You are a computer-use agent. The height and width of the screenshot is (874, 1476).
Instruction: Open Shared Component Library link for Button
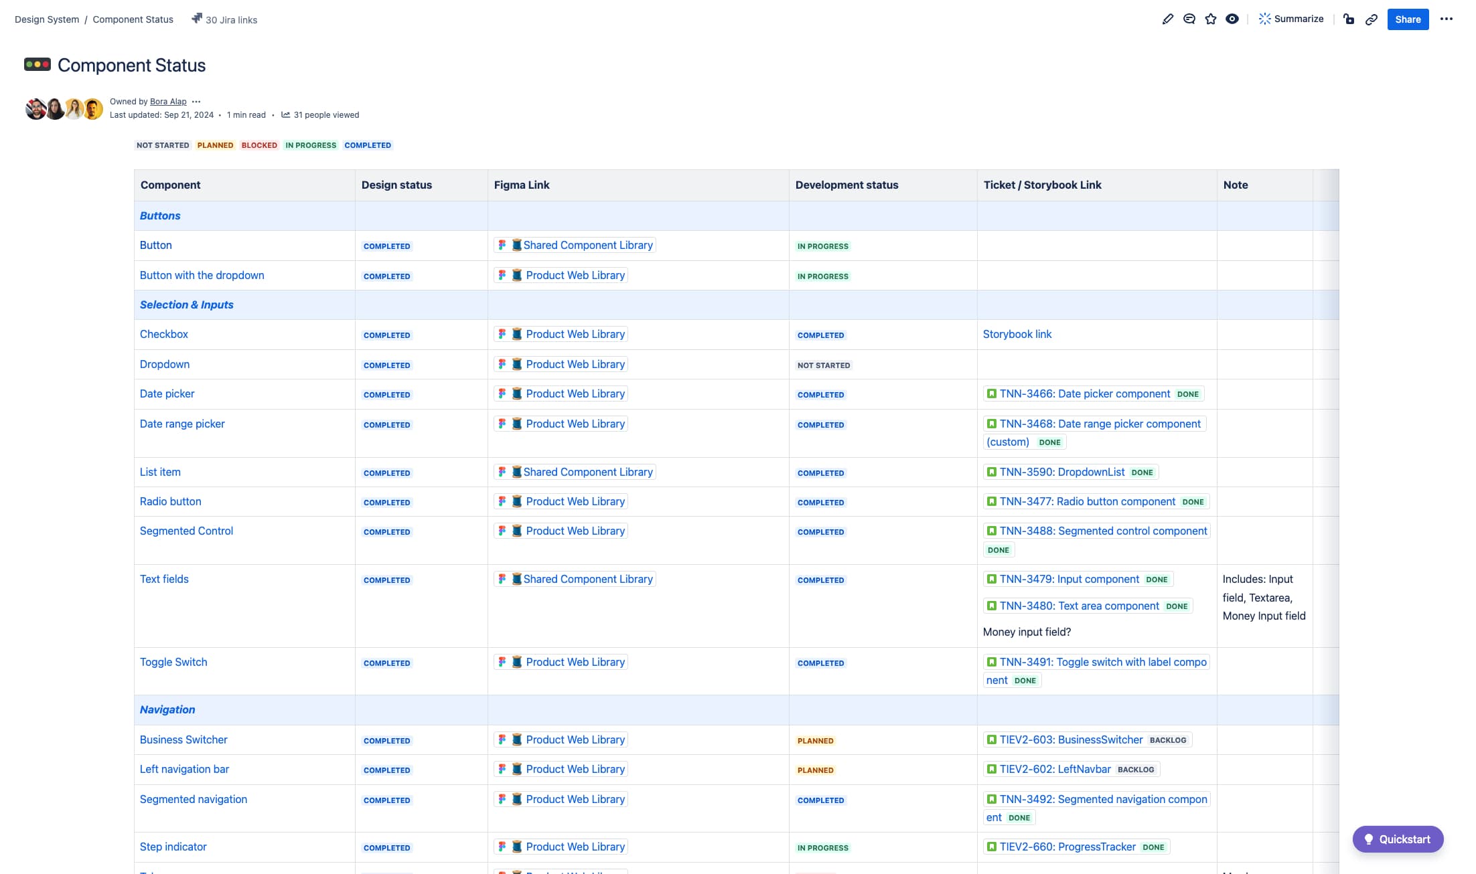pyautogui.click(x=587, y=246)
